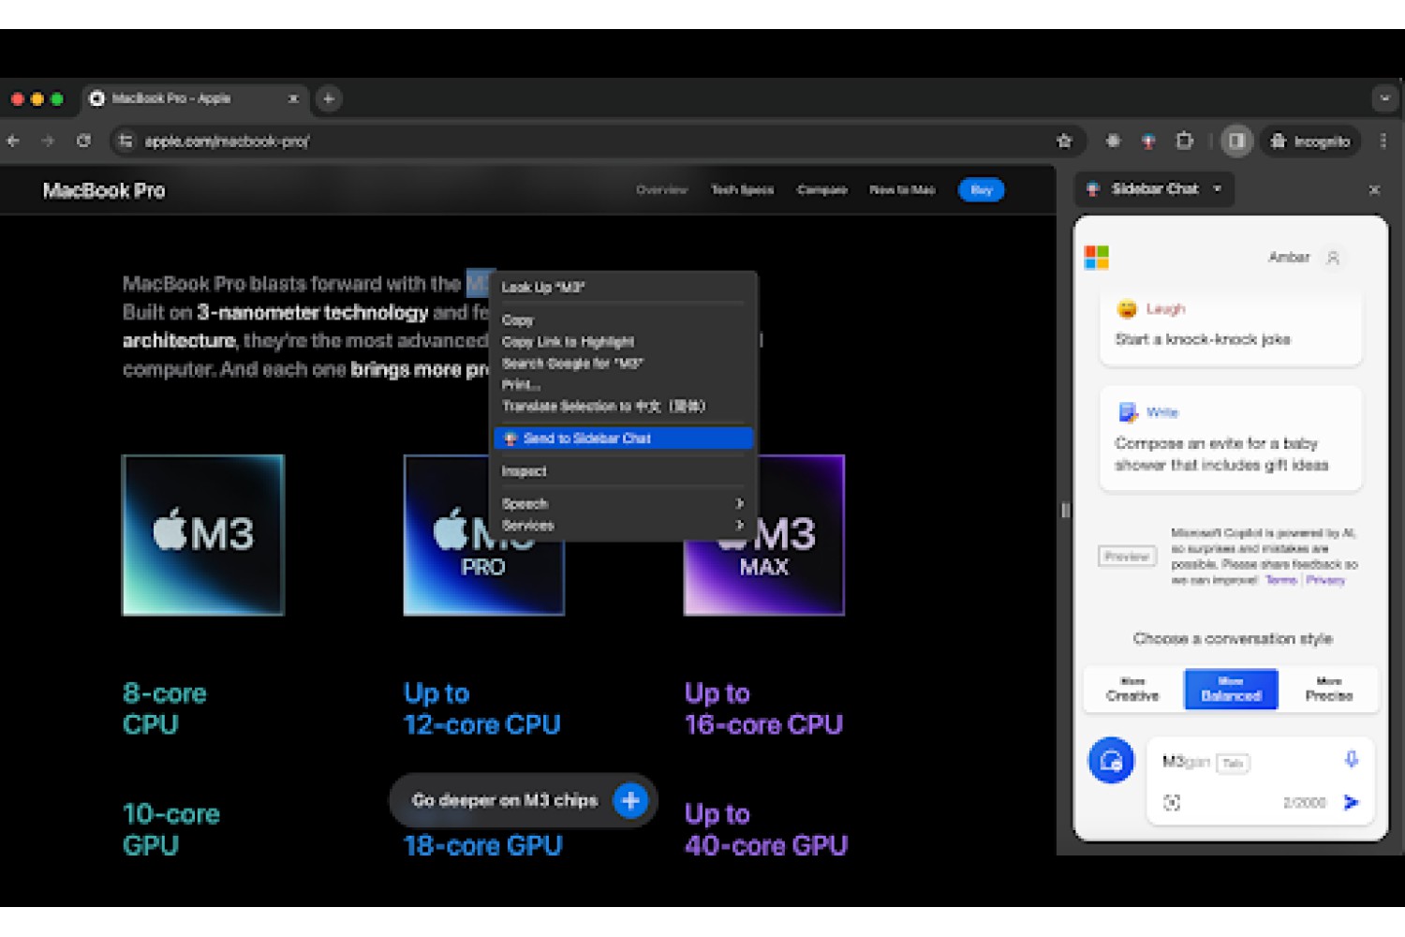Select More Balanced conversation style
The width and height of the screenshot is (1405, 937).
click(x=1231, y=690)
